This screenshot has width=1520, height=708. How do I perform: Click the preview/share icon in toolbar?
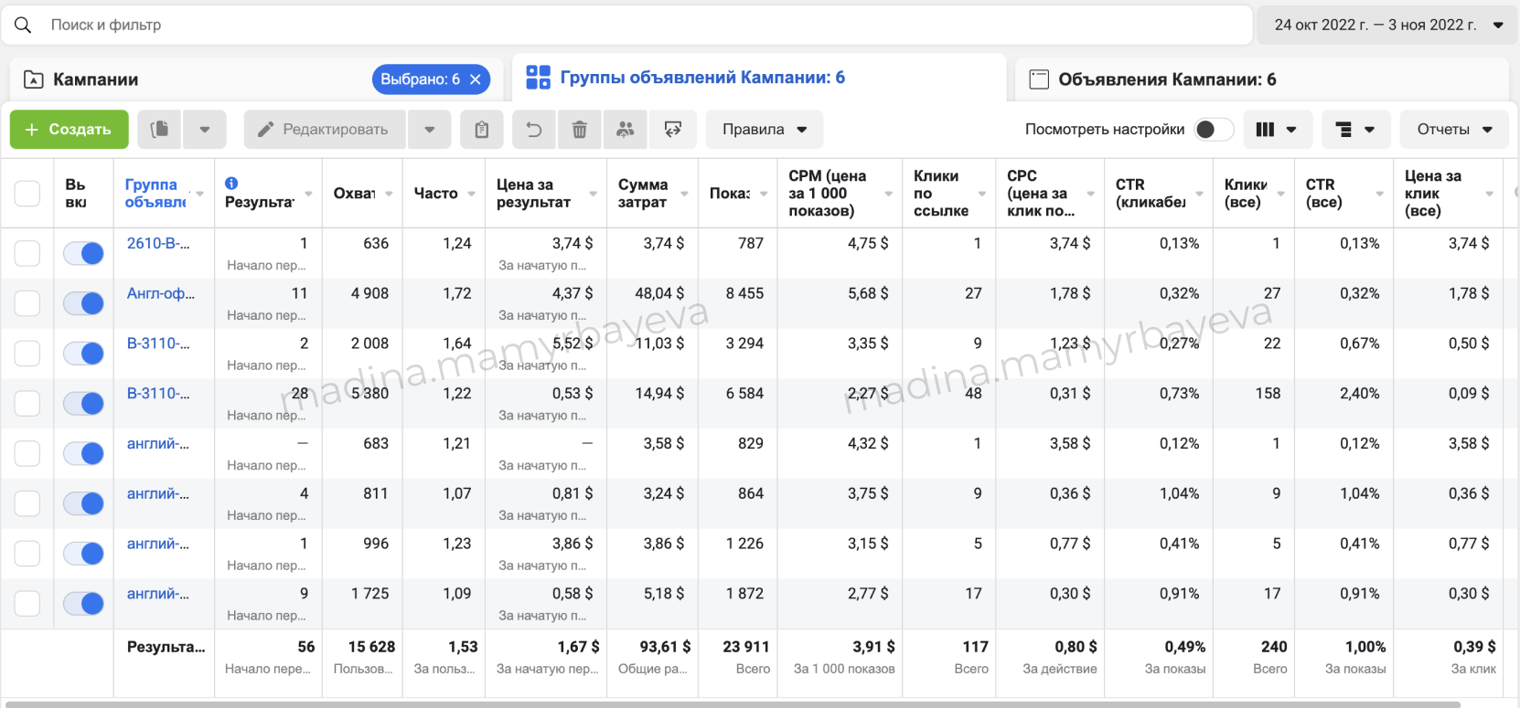[673, 130]
